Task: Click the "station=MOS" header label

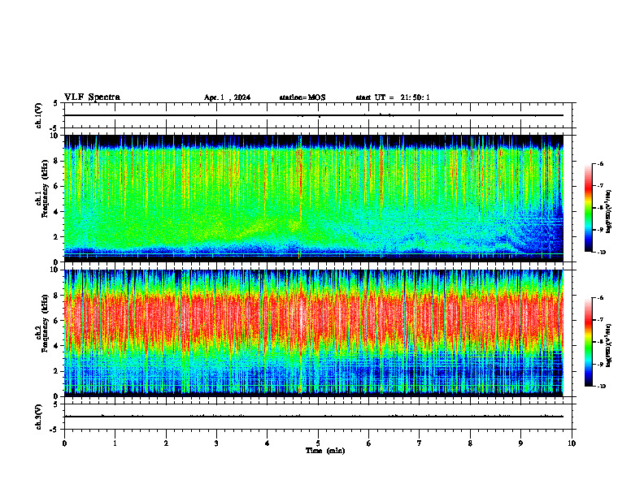Action: coord(302,97)
